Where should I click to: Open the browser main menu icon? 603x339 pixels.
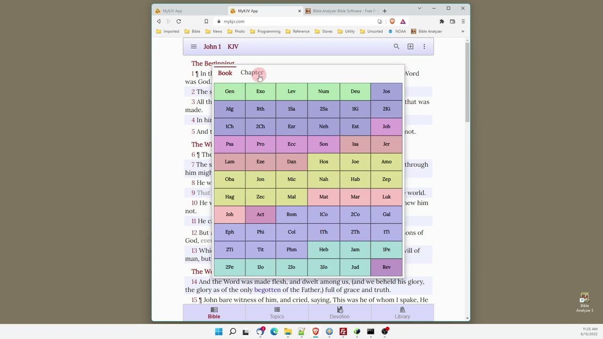(463, 21)
